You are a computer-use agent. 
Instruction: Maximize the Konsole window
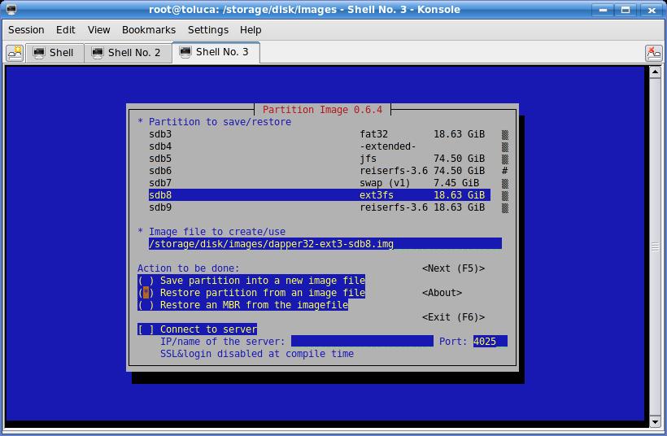tap(626, 10)
